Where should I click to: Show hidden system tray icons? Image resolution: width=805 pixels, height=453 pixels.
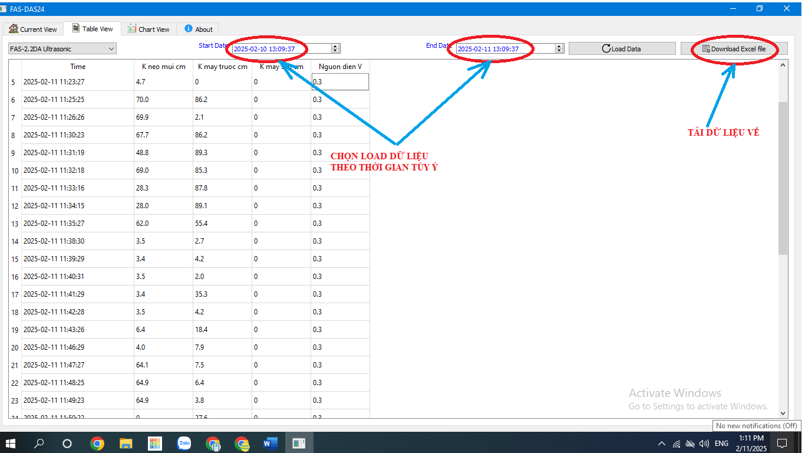coord(661,444)
